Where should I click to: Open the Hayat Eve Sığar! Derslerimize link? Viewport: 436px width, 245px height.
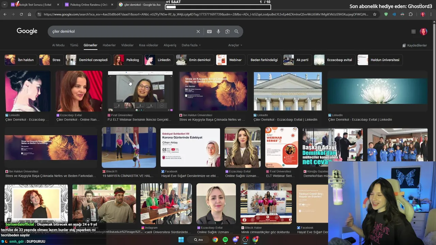pos(190,176)
